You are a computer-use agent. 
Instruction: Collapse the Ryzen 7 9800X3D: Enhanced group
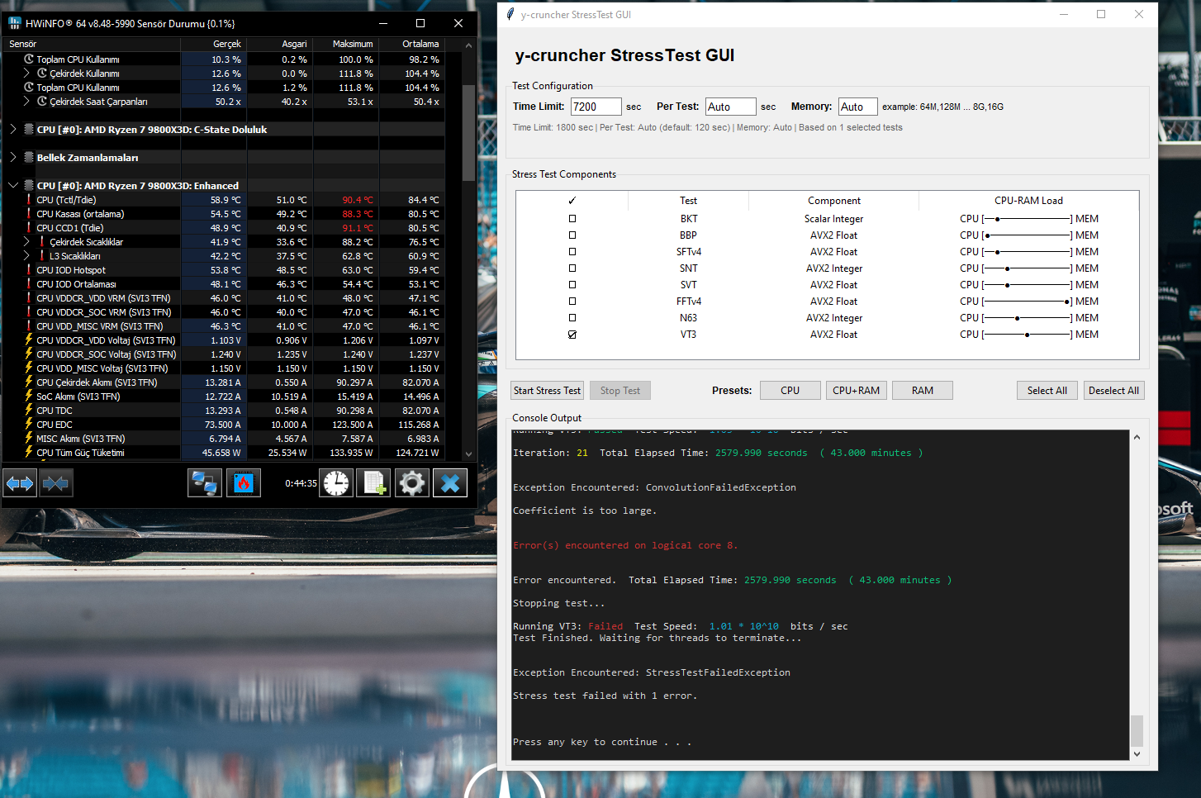(x=13, y=186)
